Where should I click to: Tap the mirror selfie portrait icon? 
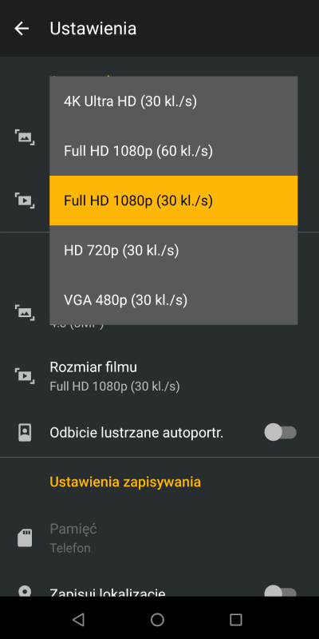pyautogui.click(x=25, y=432)
